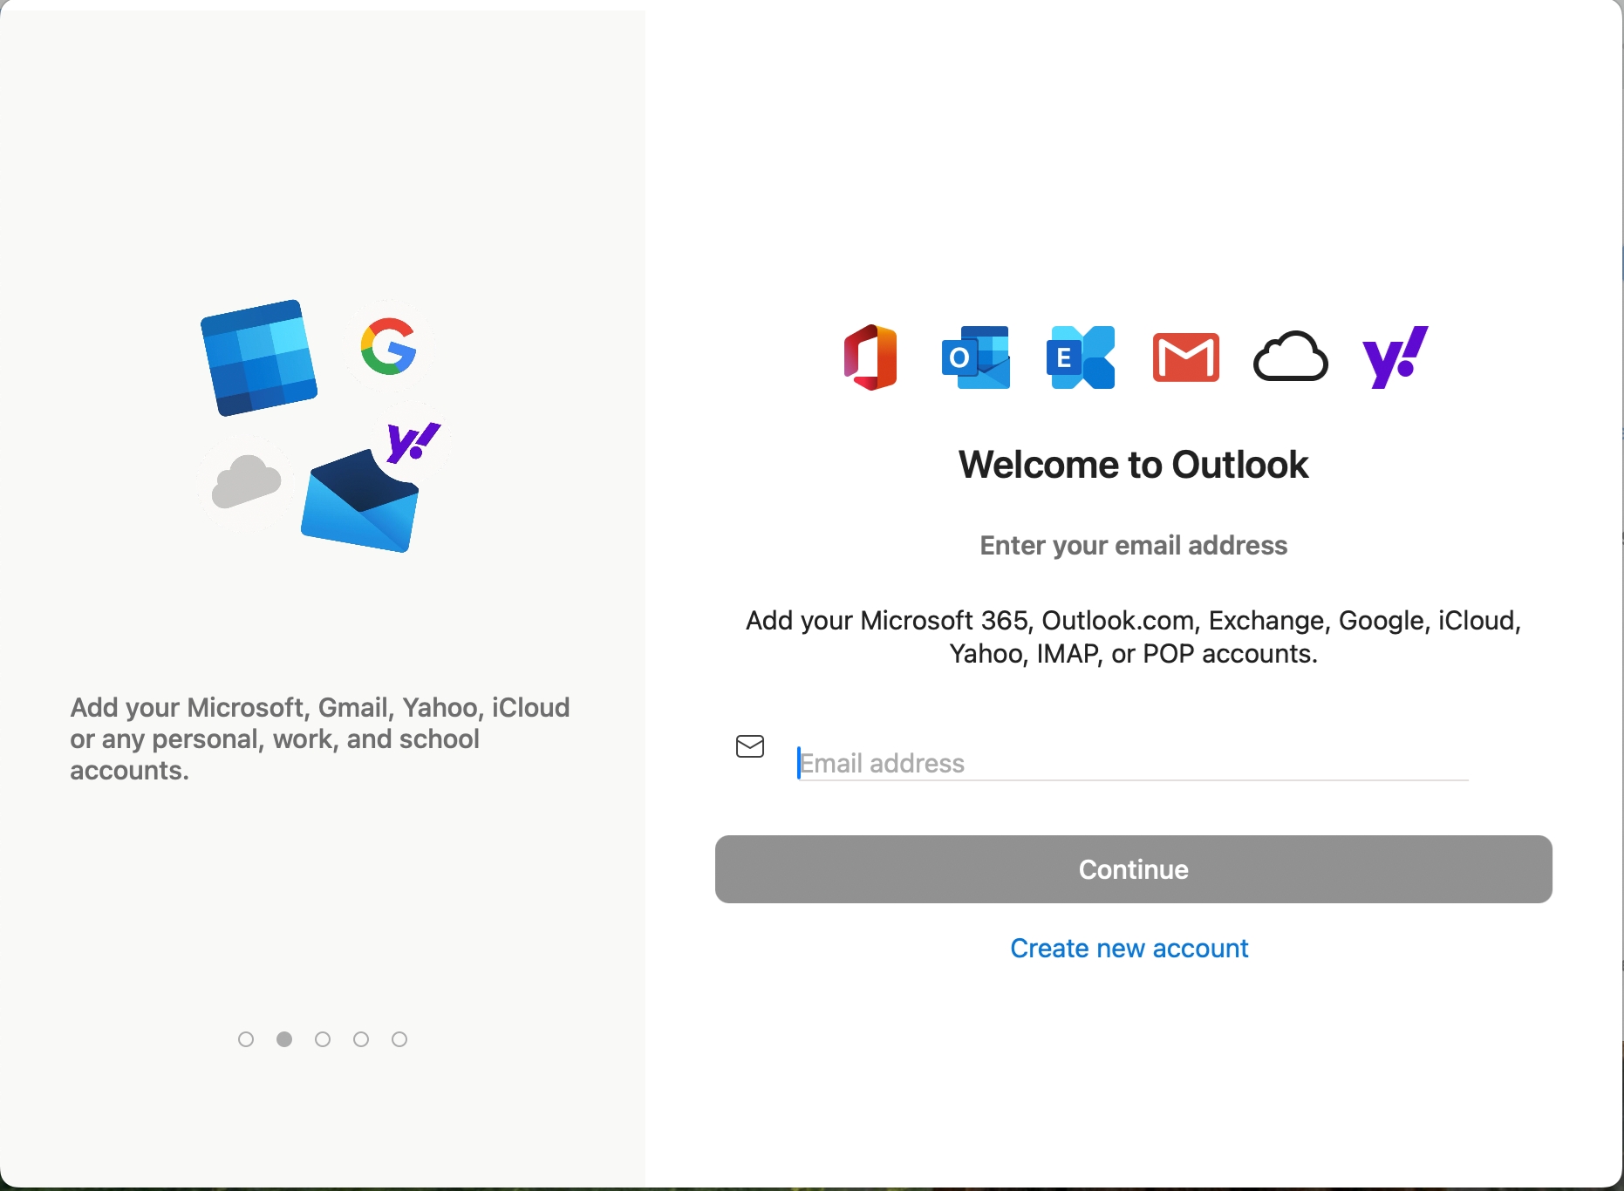Click the Outlook.com logo icon

click(976, 357)
